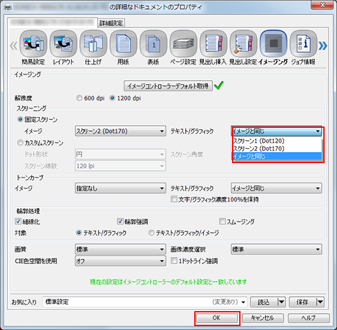Open the CIE色空間を使用 dropdown
The width and height of the screenshot is (337, 330).
point(121,261)
